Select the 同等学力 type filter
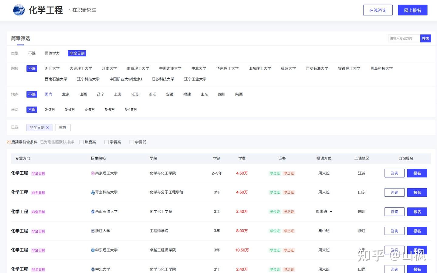 [52, 53]
